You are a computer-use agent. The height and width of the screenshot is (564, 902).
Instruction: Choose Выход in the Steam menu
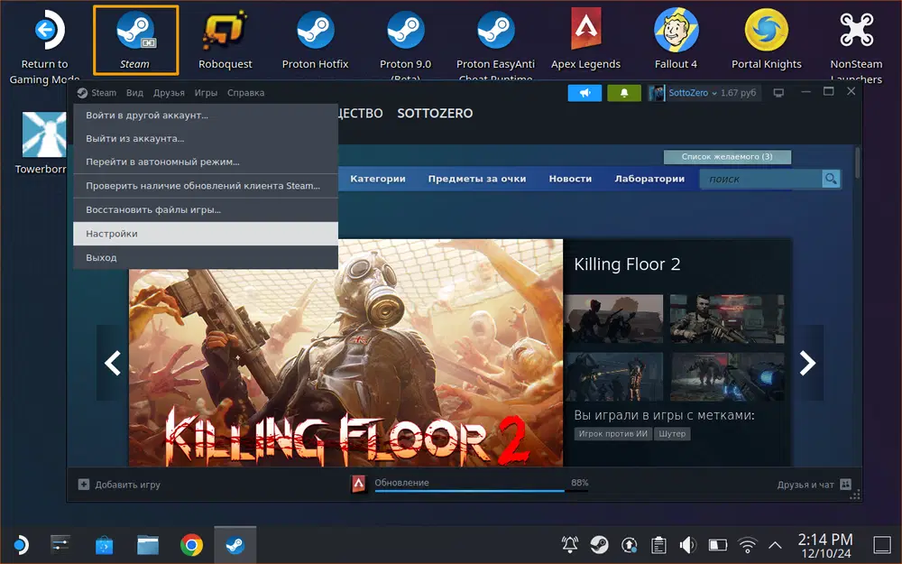pyautogui.click(x=101, y=257)
